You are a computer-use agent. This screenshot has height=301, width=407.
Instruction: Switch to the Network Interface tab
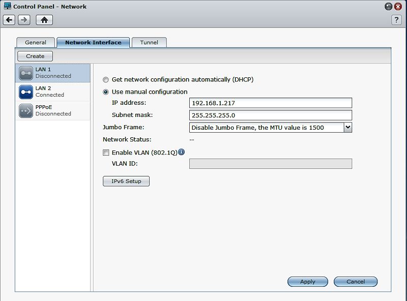click(93, 42)
